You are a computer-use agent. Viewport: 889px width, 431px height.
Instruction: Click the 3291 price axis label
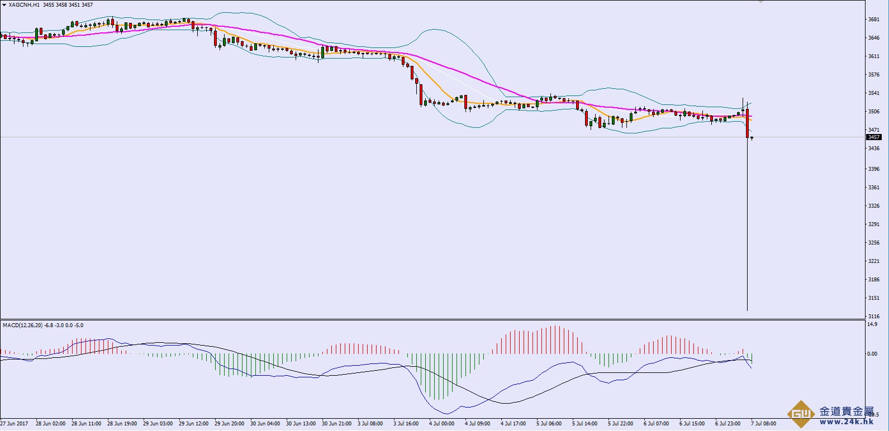873,224
